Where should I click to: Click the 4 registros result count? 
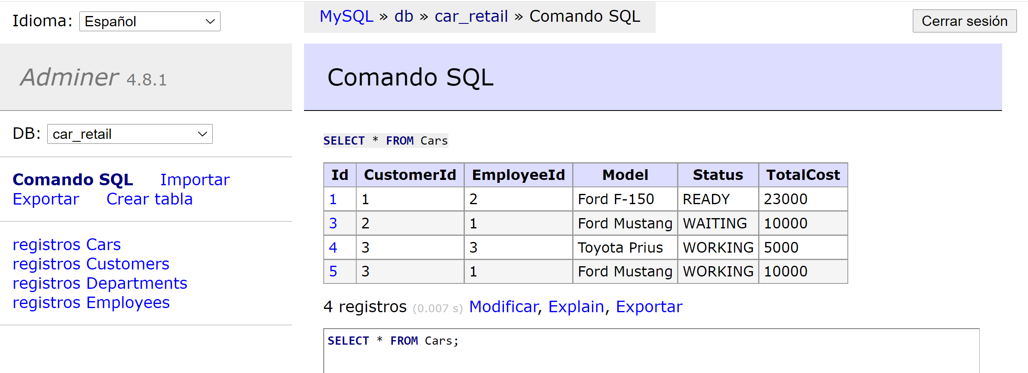365,307
